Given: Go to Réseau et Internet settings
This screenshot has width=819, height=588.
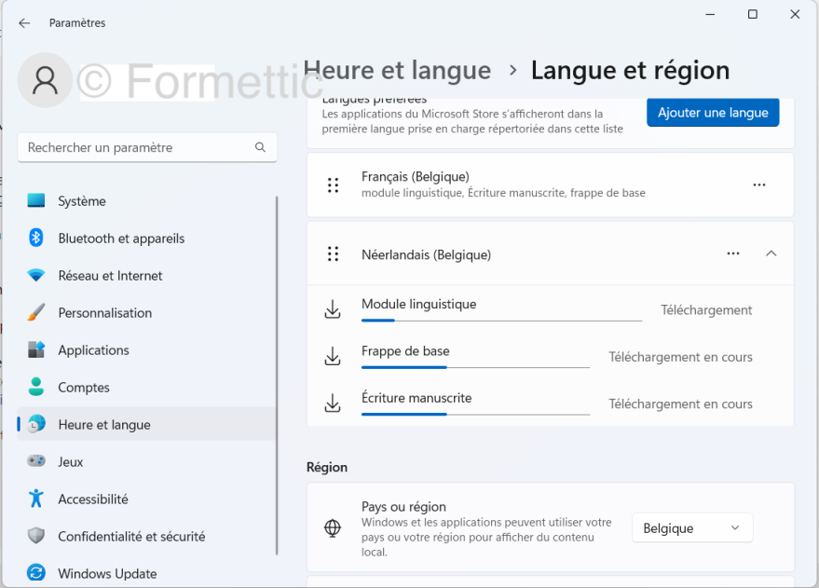Looking at the screenshot, I should pyautogui.click(x=110, y=276).
